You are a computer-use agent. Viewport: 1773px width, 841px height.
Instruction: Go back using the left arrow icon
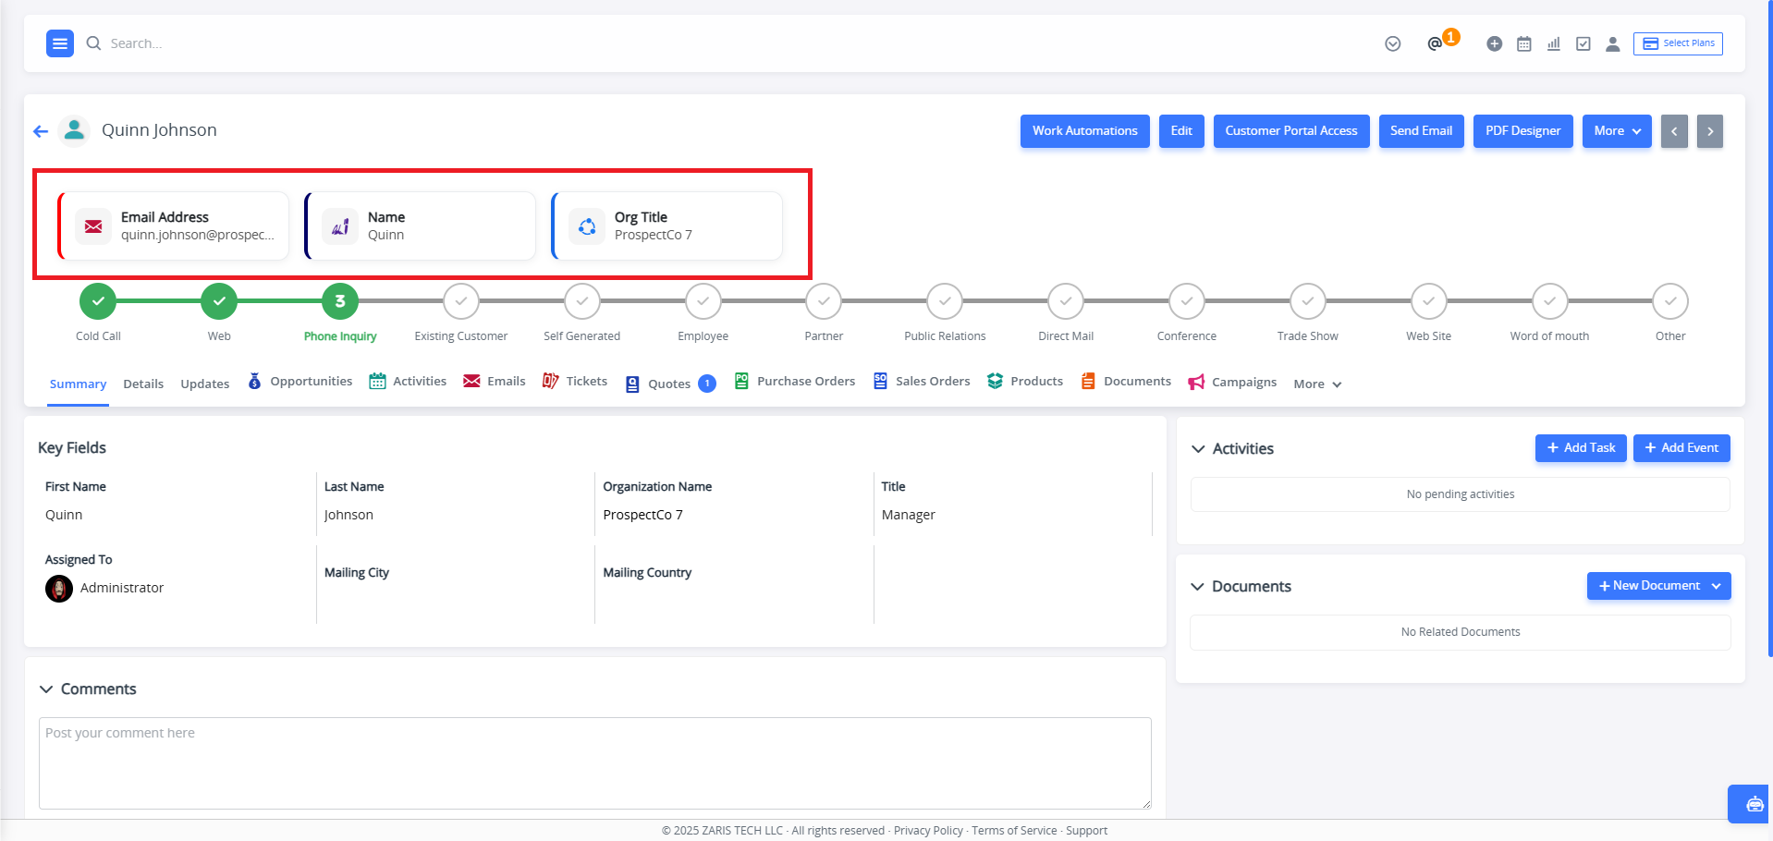pyautogui.click(x=41, y=131)
